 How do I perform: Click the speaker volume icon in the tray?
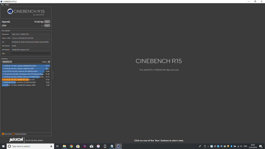(x=242, y=146)
